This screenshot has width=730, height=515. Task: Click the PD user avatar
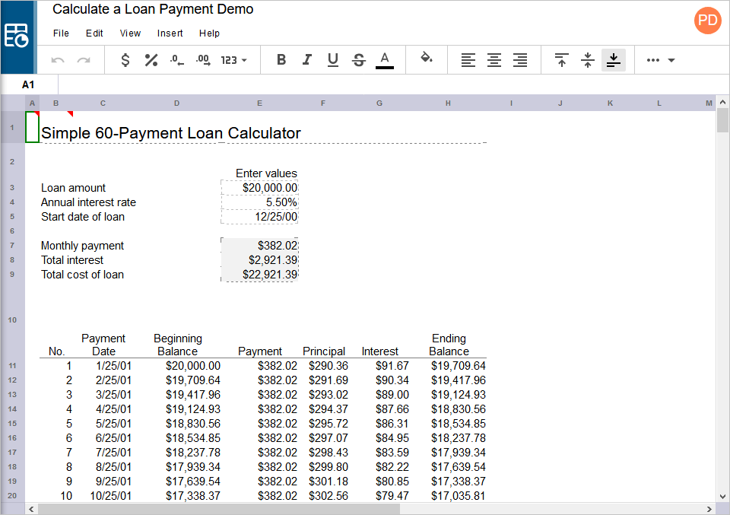click(x=708, y=21)
